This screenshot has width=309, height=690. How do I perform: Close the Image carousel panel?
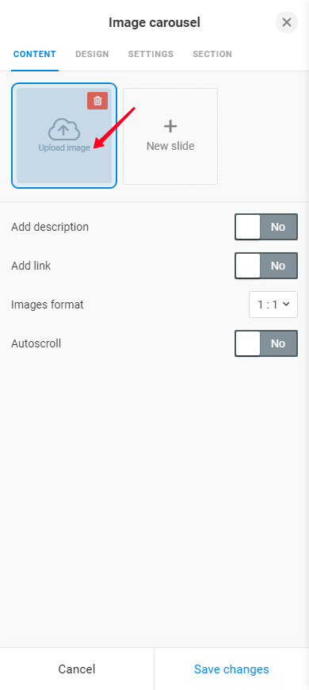[287, 22]
